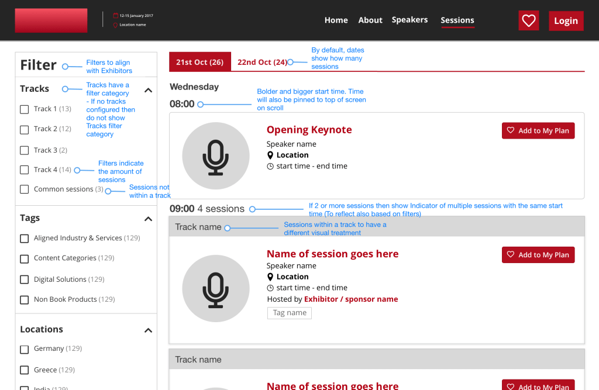Click the calendar icon beside the event date
The width and height of the screenshot is (599, 390).
(115, 16)
